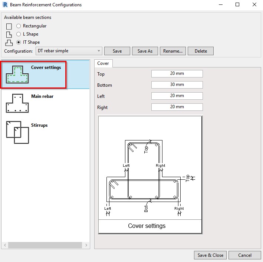Click the Main rebar label

42,96
